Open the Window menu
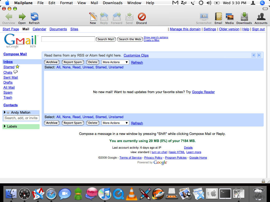 134,3
